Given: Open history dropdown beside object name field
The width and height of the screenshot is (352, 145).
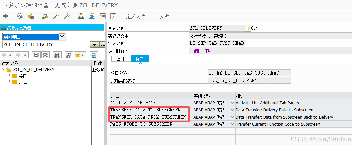Looking at the screenshot, I should [94, 45].
